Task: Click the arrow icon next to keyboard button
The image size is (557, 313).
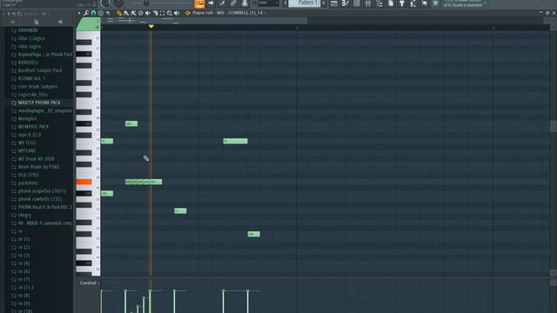Action: click(211, 3)
